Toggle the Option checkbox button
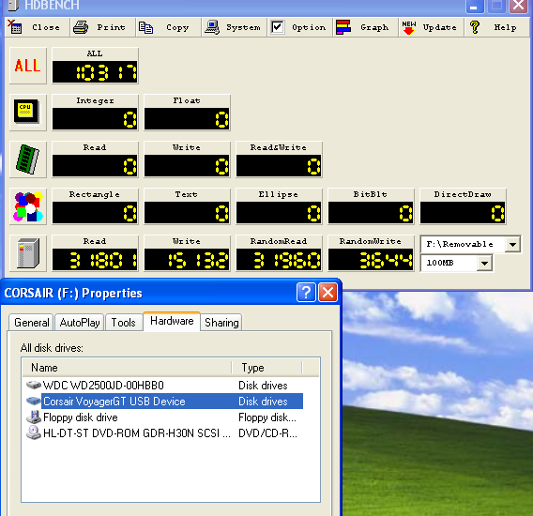This screenshot has width=533, height=516. point(299,27)
